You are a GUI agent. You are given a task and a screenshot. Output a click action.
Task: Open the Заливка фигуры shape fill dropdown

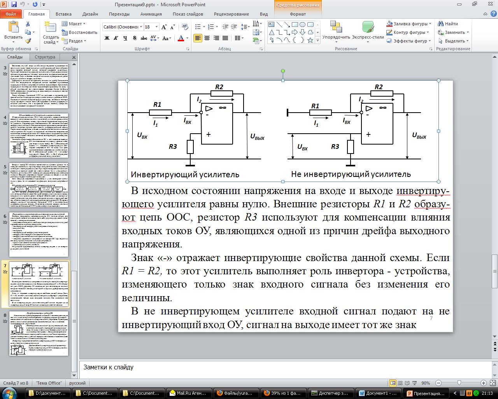409,24
